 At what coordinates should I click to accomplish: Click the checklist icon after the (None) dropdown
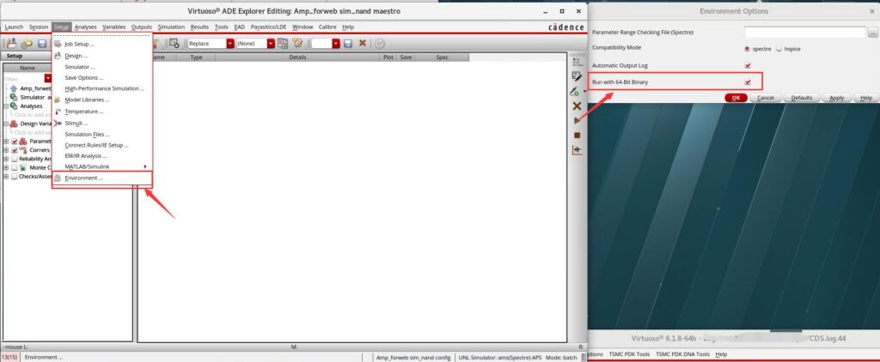(x=282, y=43)
